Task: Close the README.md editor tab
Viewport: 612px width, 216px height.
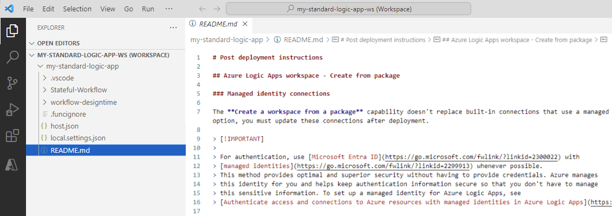Action: [x=245, y=24]
